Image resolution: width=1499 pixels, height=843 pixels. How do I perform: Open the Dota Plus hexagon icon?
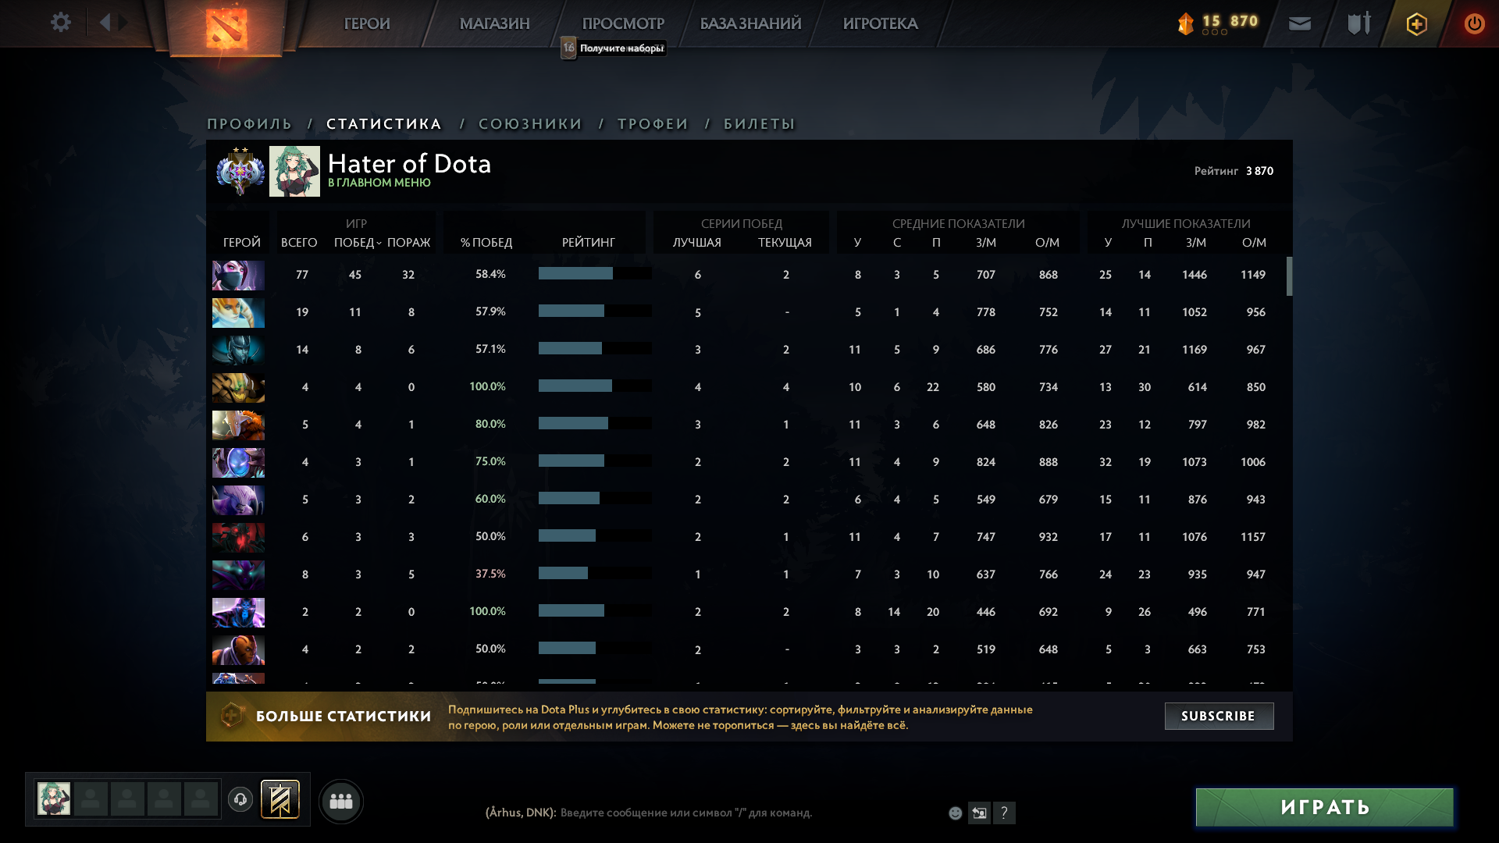[1416, 24]
